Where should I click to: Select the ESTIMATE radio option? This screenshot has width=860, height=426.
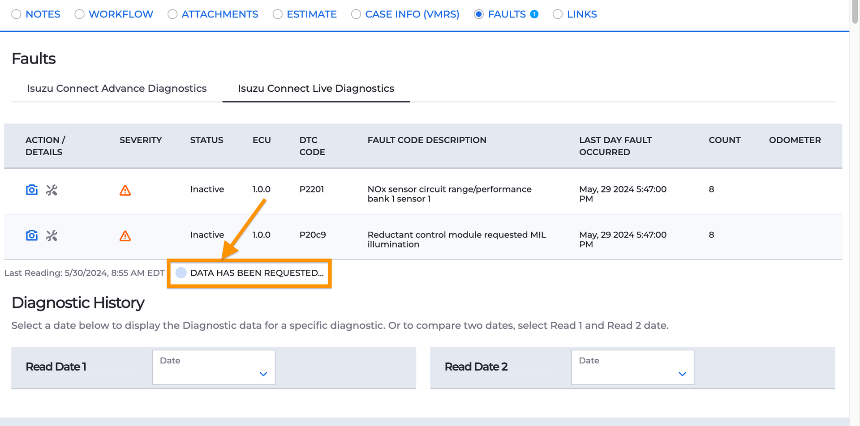pos(278,14)
